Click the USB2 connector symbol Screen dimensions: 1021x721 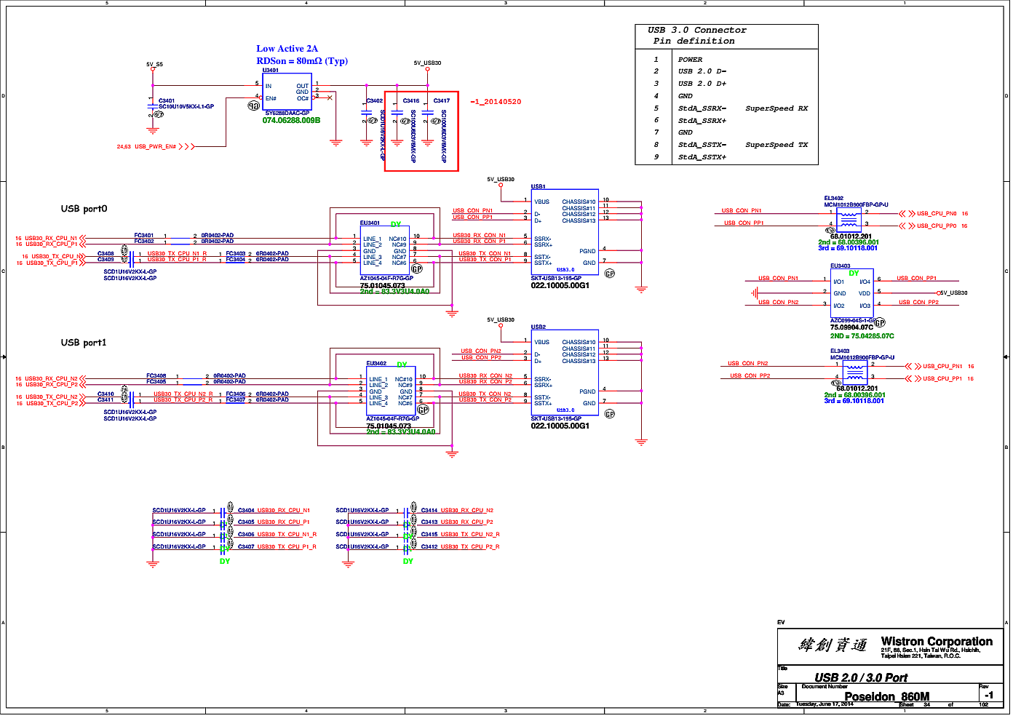coord(565,373)
